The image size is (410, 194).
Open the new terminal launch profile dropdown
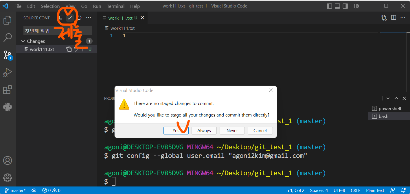pos(388,98)
